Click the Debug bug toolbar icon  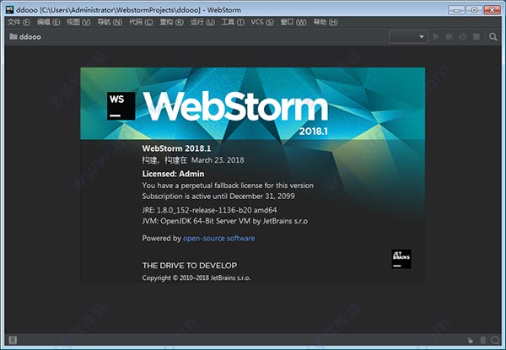tap(449, 37)
